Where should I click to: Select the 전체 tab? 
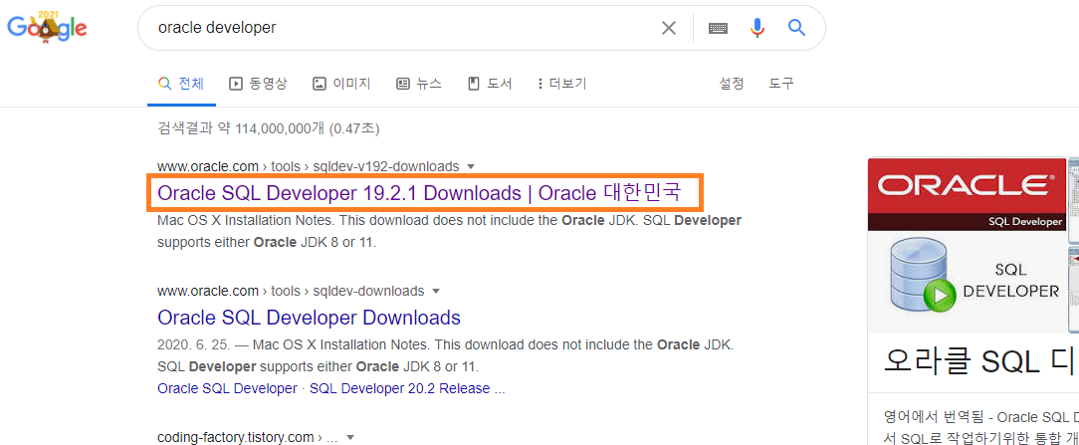tap(182, 84)
